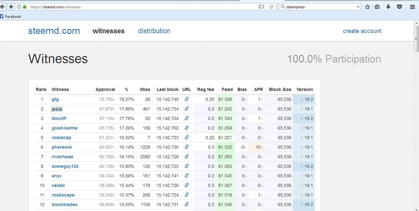Select riverhead's miss count 2592
Image resolution: width=419 pixels, height=211 pixels.
point(145,157)
